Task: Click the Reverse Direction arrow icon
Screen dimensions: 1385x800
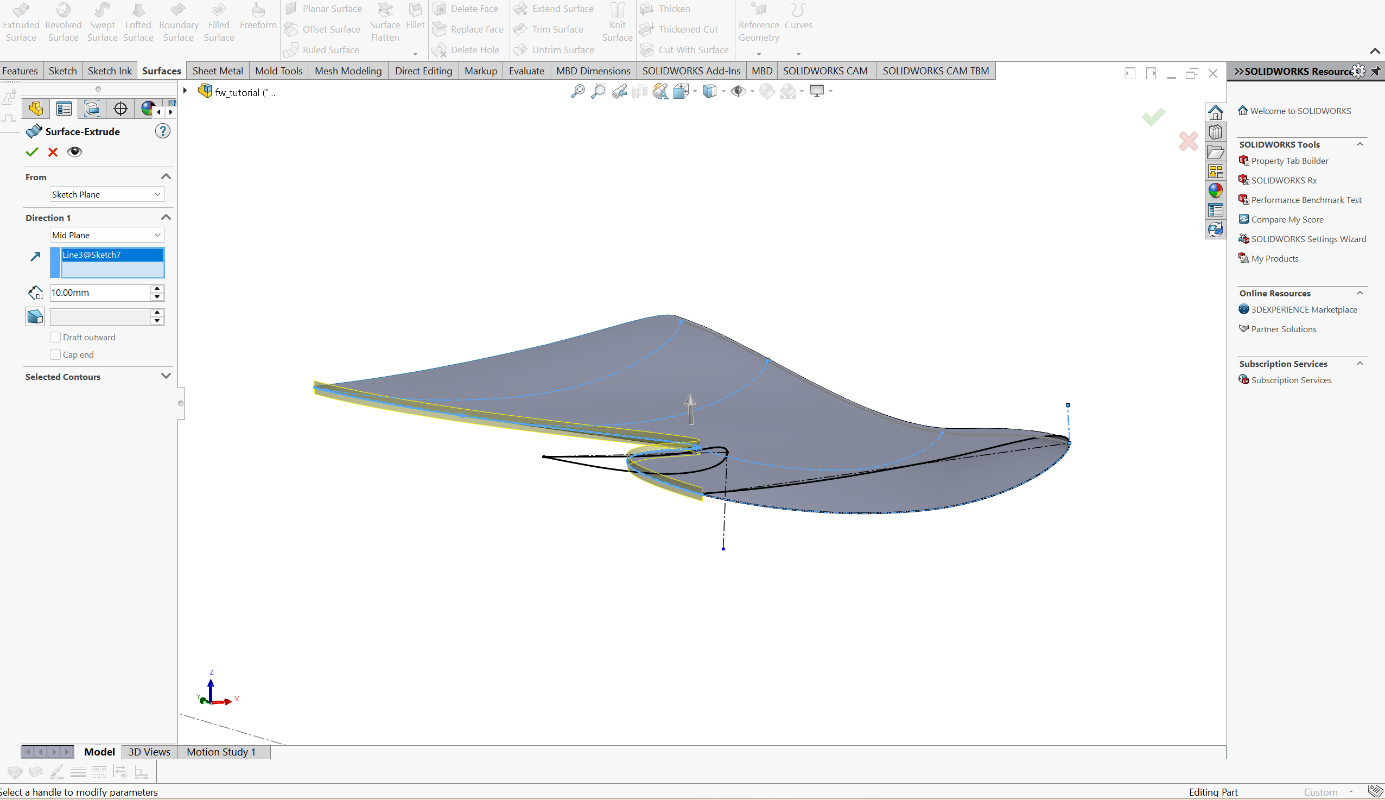Action: 35,257
